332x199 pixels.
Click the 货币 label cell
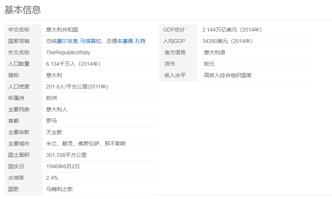[178, 64]
